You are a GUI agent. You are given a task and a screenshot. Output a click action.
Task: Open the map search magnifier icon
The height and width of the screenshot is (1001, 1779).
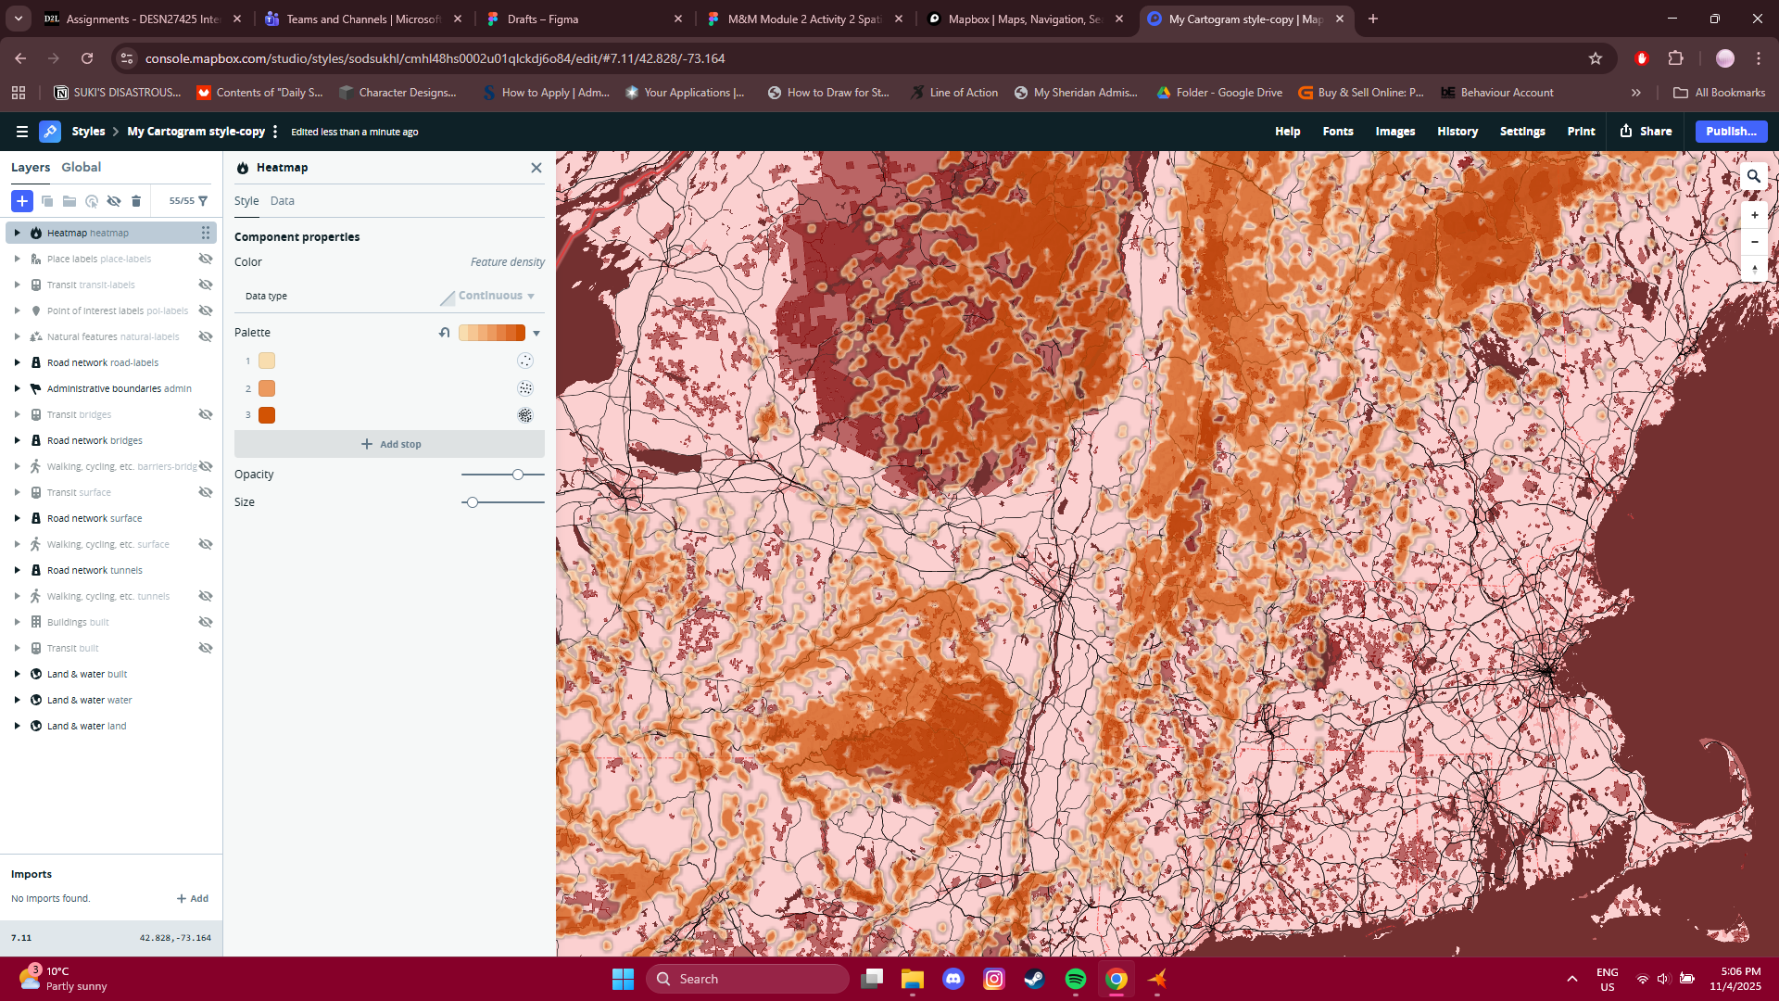click(x=1754, y=176)
